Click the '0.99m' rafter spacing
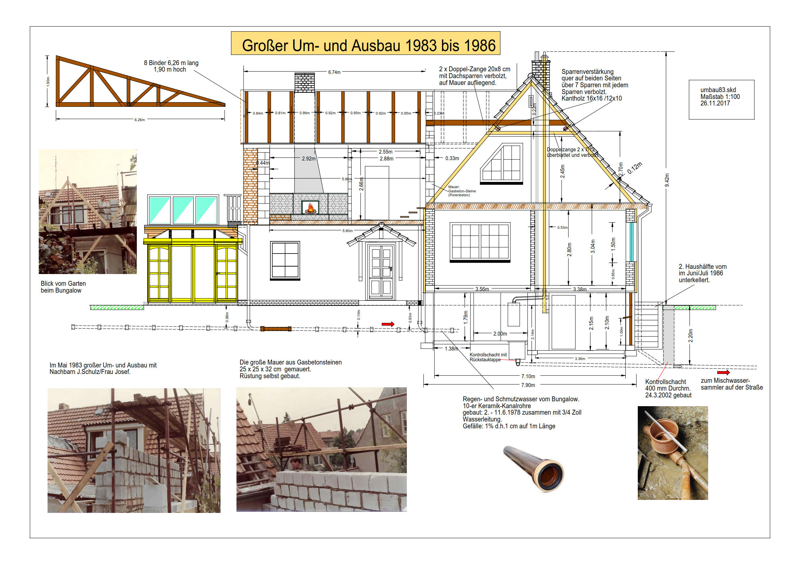Image resolution: width=800 pixels, height=565 pixels. pos(305,113)
